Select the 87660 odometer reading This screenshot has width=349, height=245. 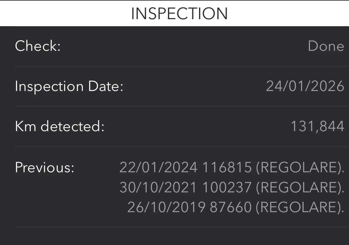click(x=231, y=207)
